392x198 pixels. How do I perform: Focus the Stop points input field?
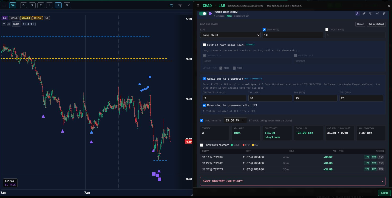(x=293, y=35)
